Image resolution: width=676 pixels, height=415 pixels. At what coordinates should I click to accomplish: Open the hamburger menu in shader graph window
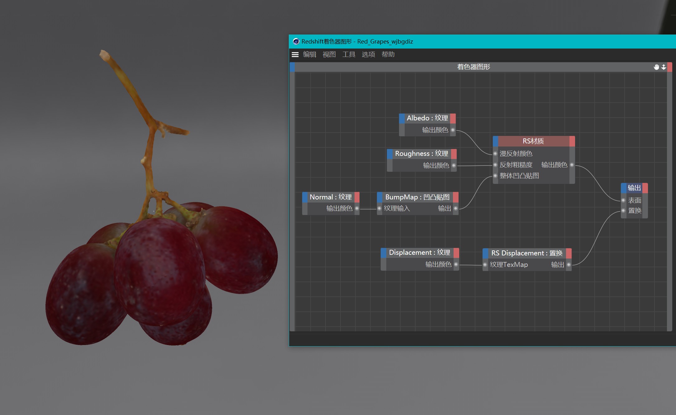pos(295,54)
